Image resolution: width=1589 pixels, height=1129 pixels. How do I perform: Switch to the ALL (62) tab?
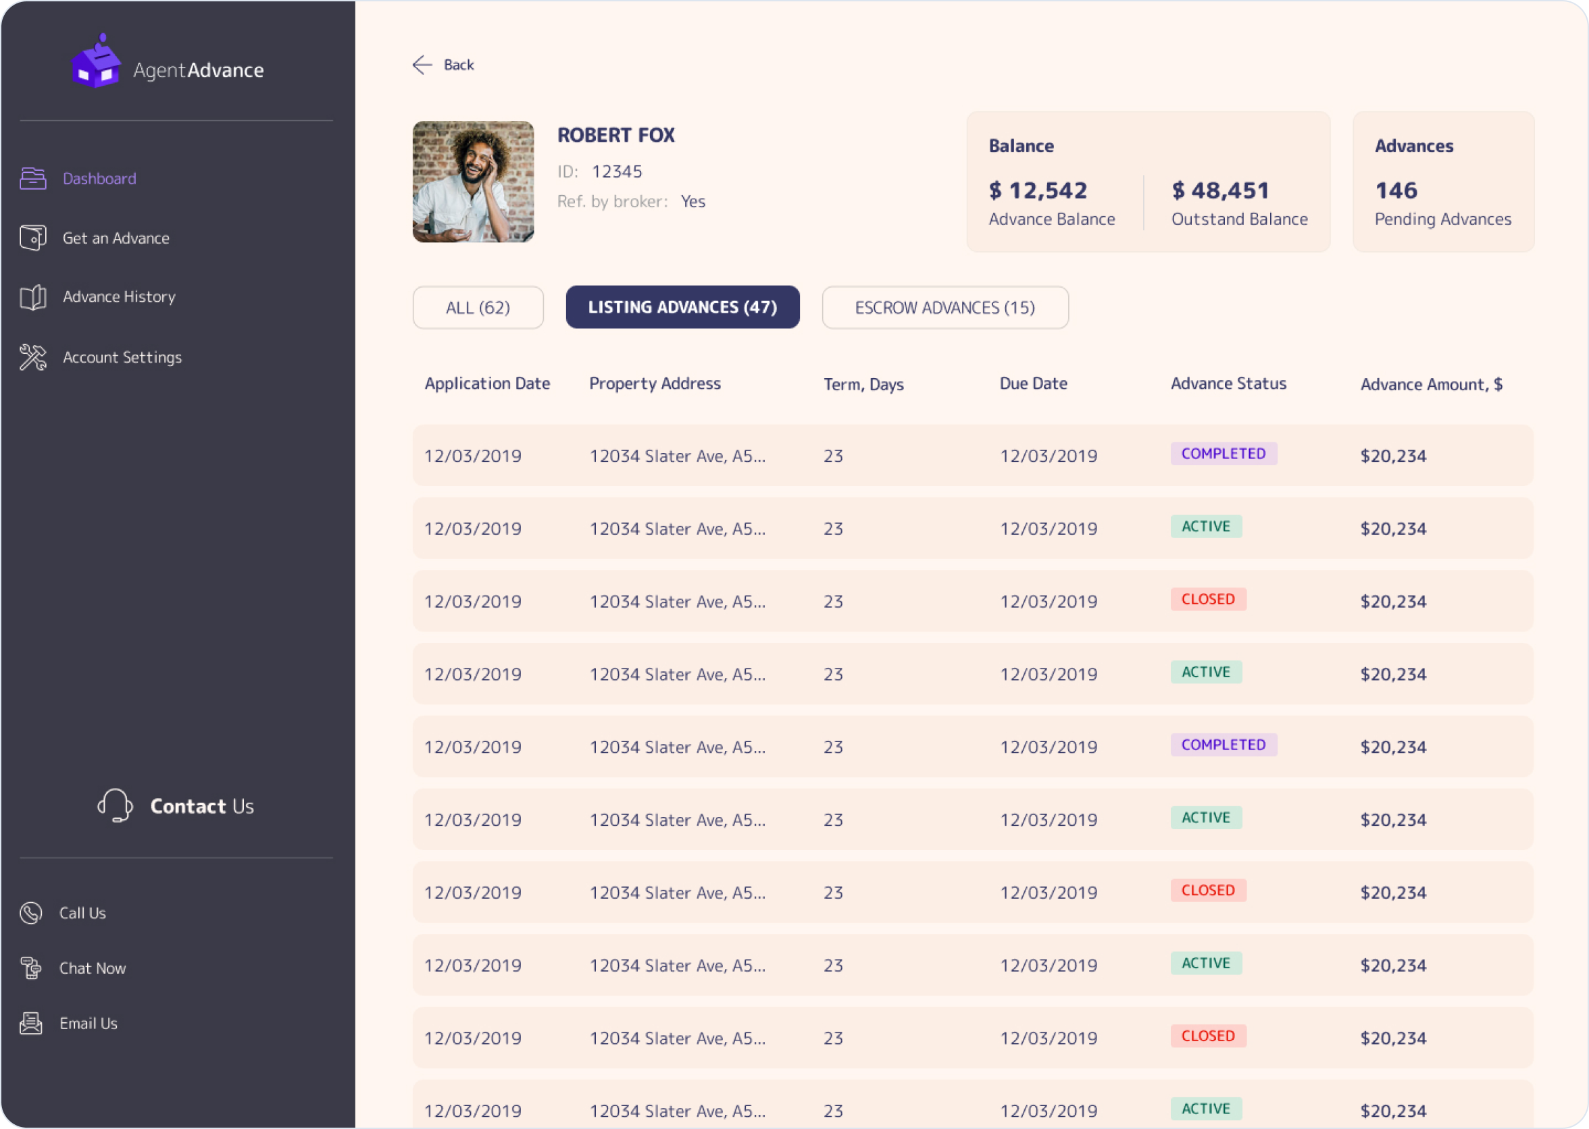[x=478, y=307]
